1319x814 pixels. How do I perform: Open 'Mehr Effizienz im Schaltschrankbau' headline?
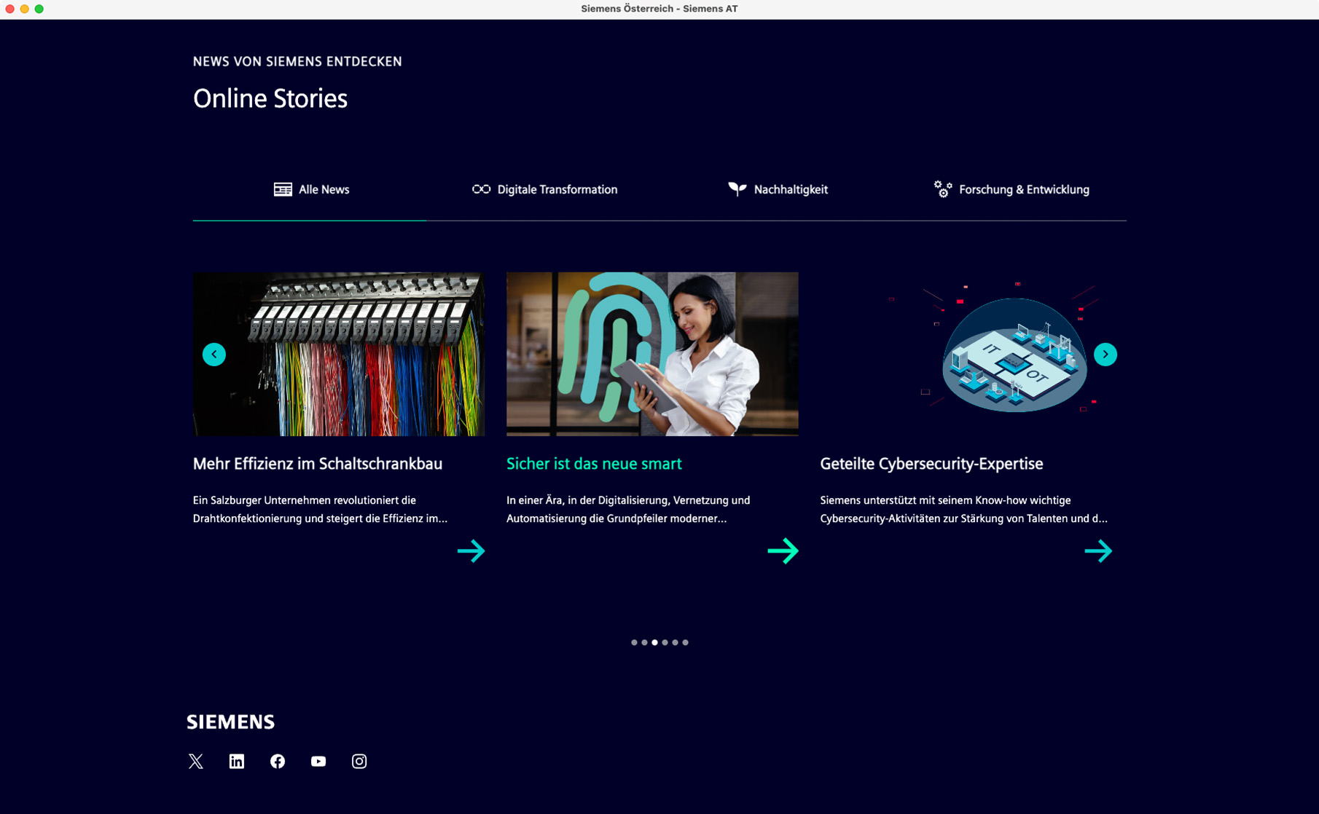coord(318,464)
